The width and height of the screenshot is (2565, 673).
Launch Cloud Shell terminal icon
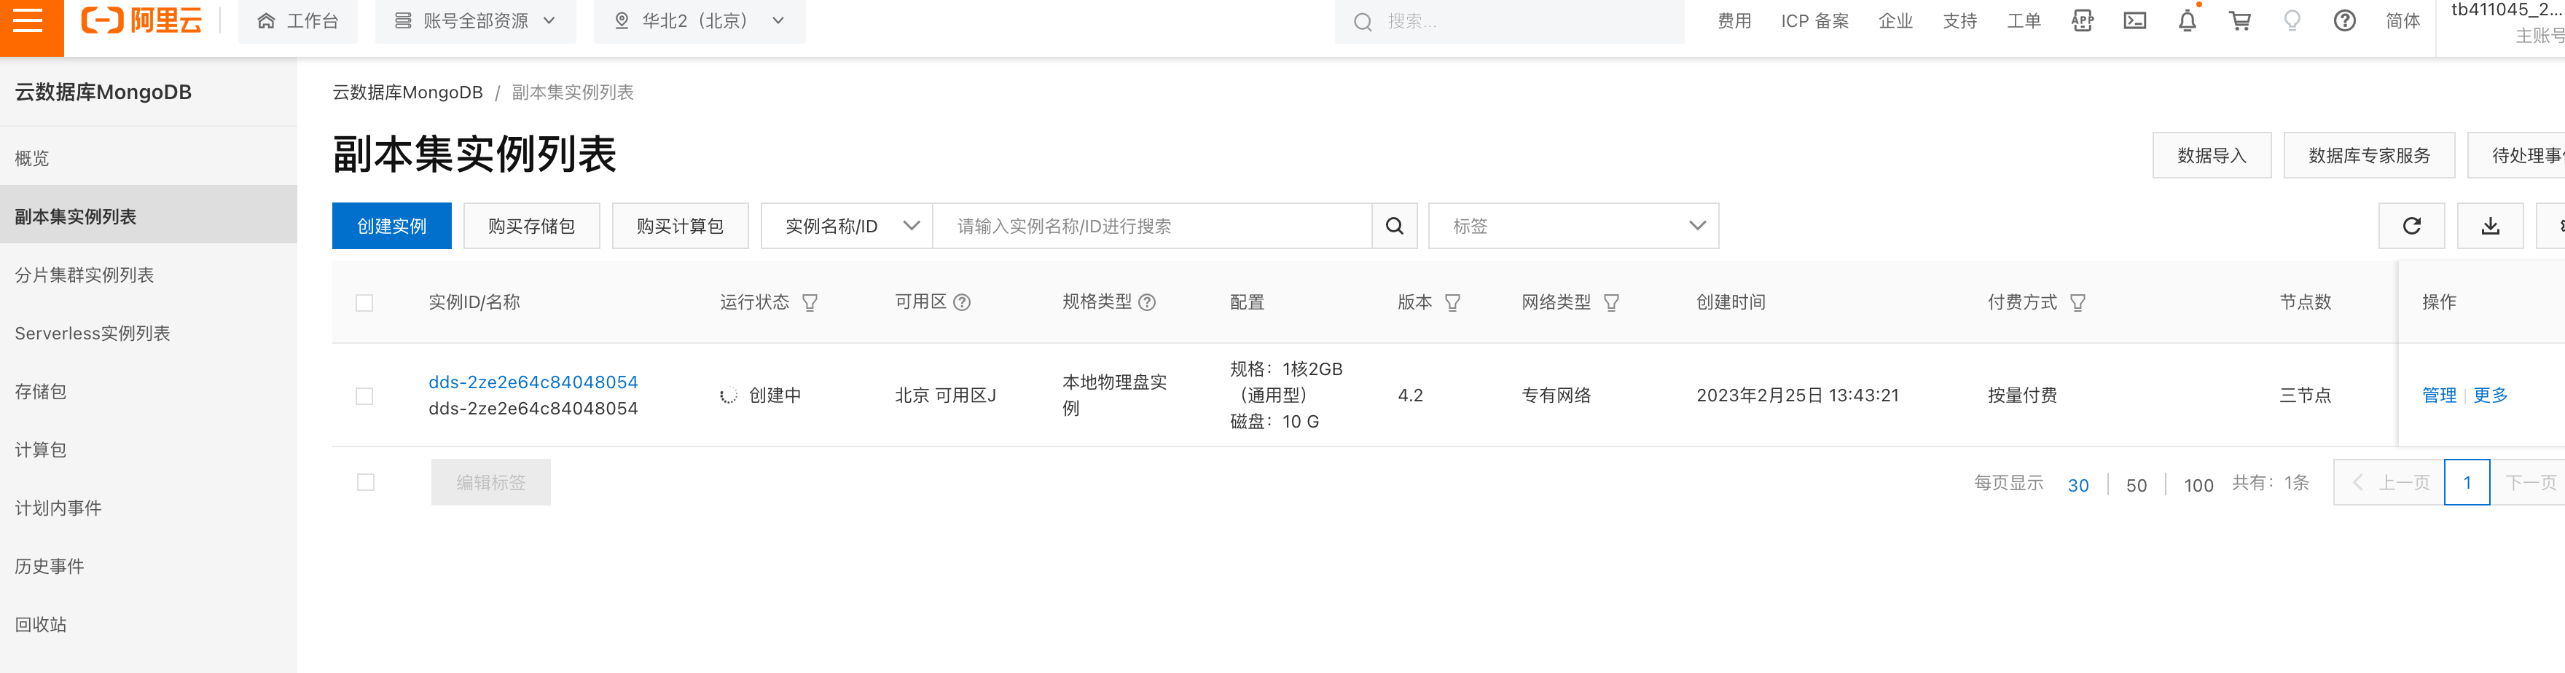click(2135, 21)
